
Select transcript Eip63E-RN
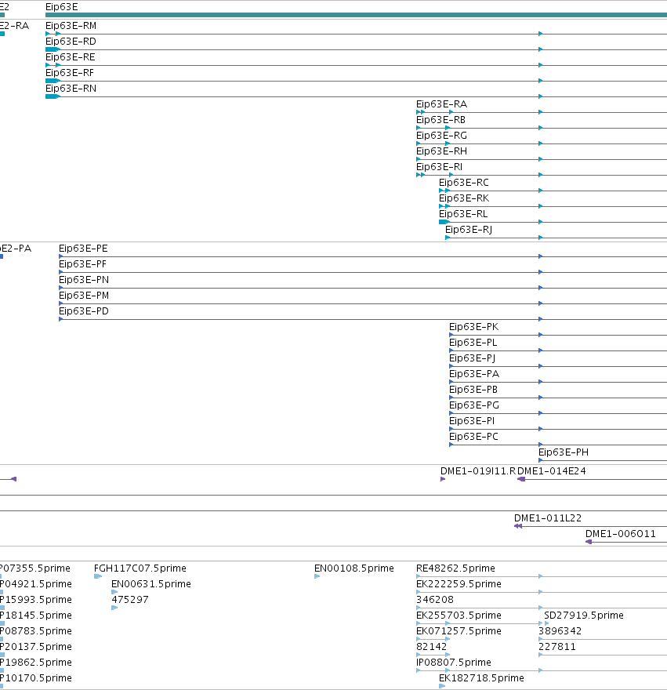pyautogui.click(x=71, y=89)
